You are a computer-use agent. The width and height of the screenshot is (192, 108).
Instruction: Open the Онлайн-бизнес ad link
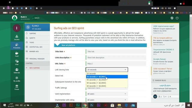tap(160, 59)
